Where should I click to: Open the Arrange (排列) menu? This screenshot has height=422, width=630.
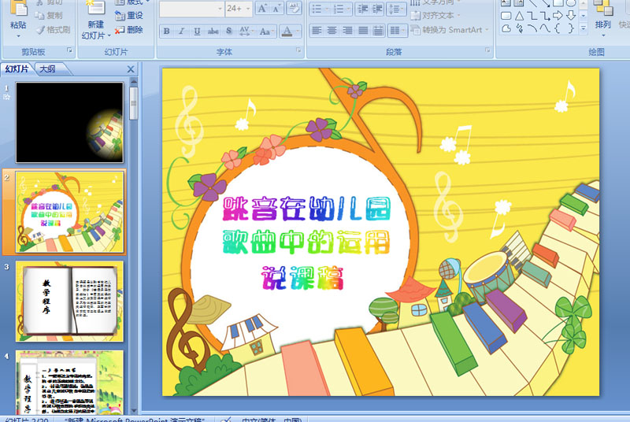[602, 18]
